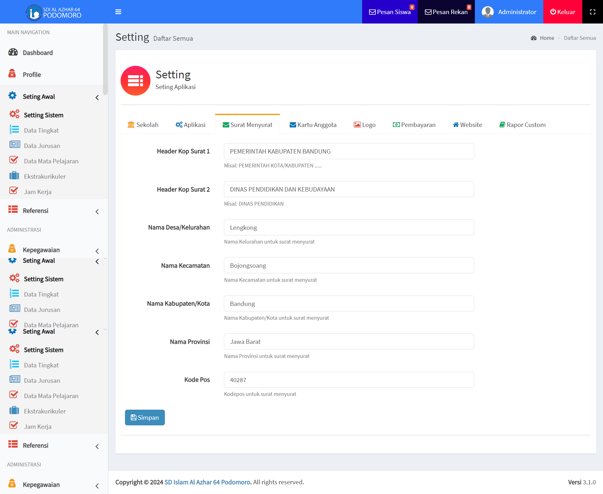
Task: Expand the first Kepegawaian menu chevron
Action: point(97,251)
